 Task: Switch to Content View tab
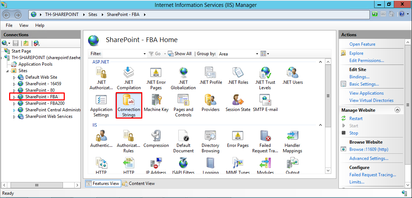click(138, 183)
